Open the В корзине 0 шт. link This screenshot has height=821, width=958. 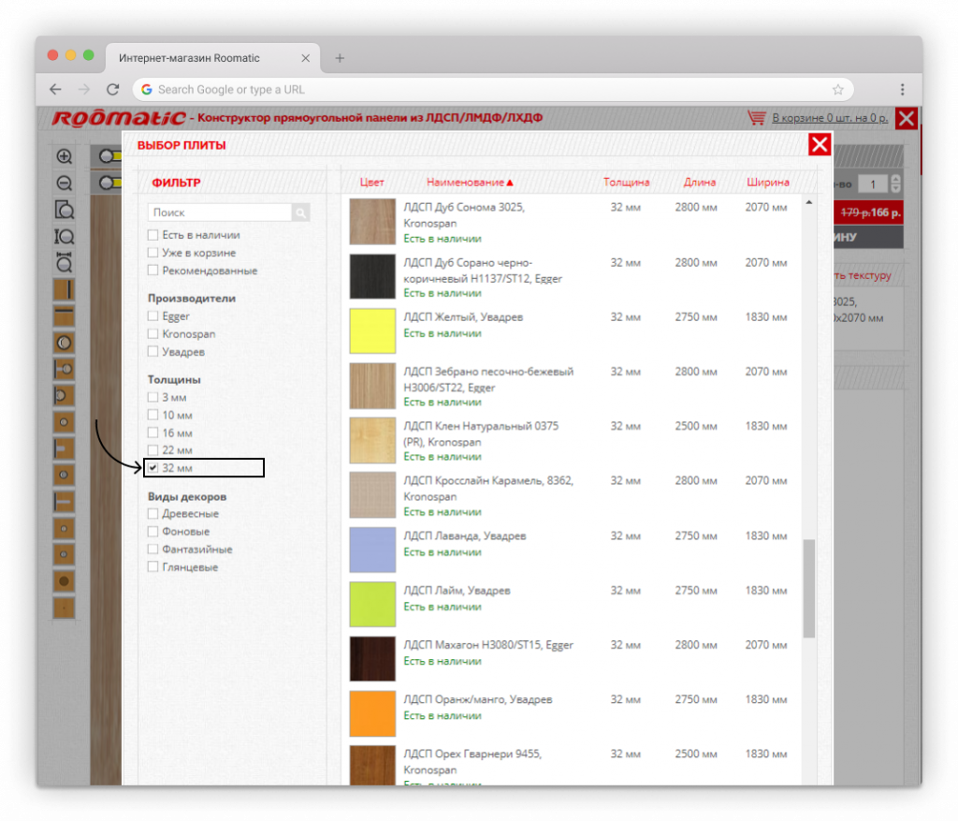pos(830,118)
